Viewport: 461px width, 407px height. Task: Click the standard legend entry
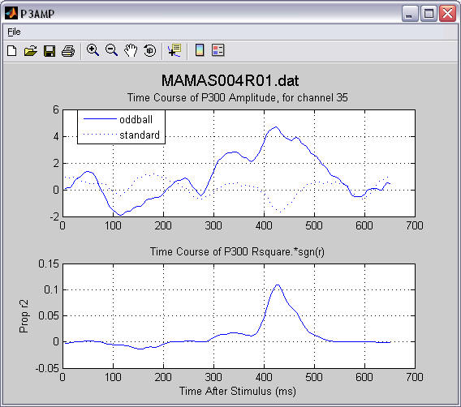(x=140, y=135)
